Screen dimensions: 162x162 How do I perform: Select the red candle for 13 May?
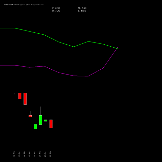[x=20, y=96]
